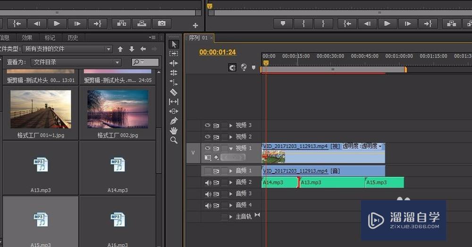472x247 pixels.
Task: Hide the 视频 3 track with the eye
Action: (x=207, y=125)
